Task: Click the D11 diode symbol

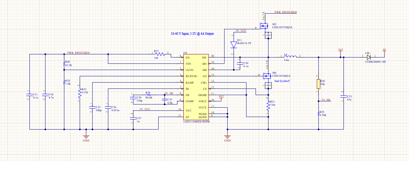Action: click(233, 44)
